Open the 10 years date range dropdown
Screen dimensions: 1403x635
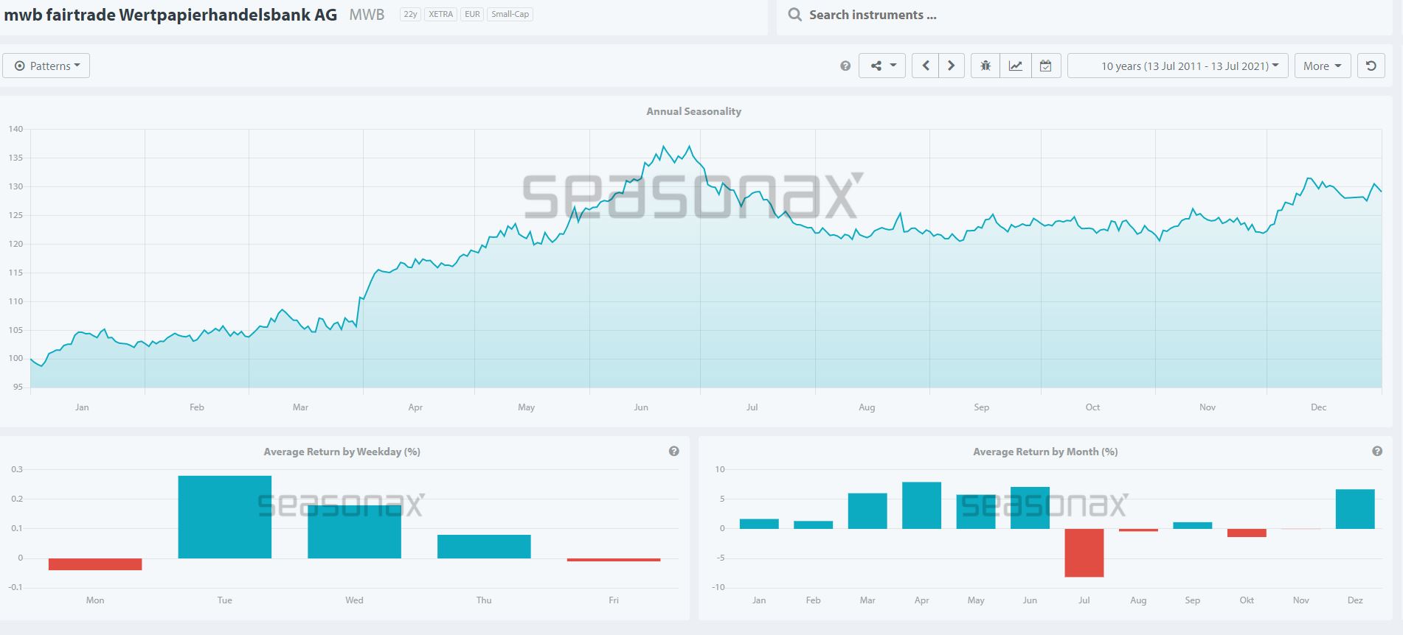pos(1178,66)
